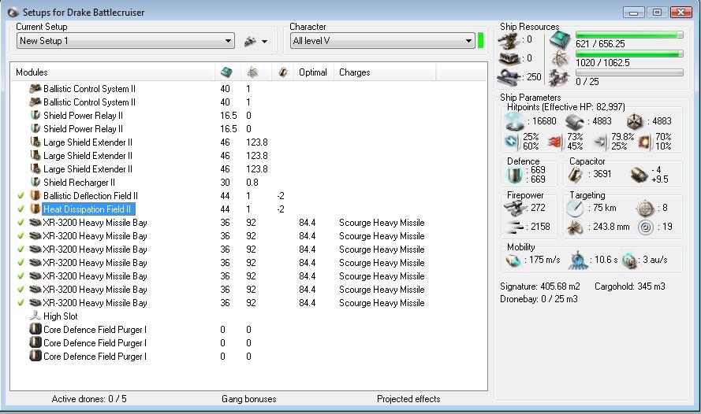Click the first Core Defence Field Purger I icon
Image resolution: width=701 pixels, height=414 pixels.
click(35, 330)
